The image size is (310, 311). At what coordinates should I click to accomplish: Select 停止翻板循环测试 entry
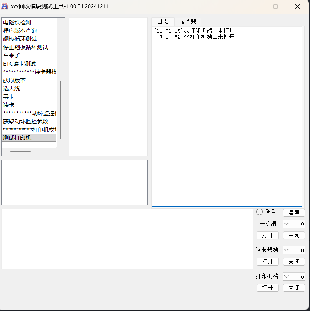coord(29,47)
